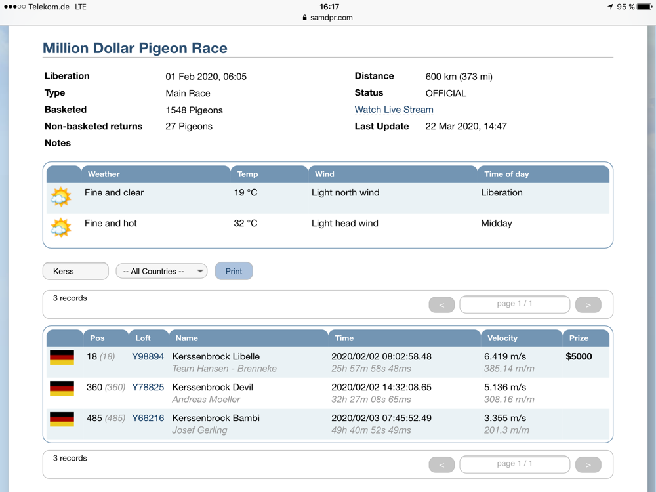656x492 pixels.
Task: Open loft Y98894 link
Action: coord(148,357)
